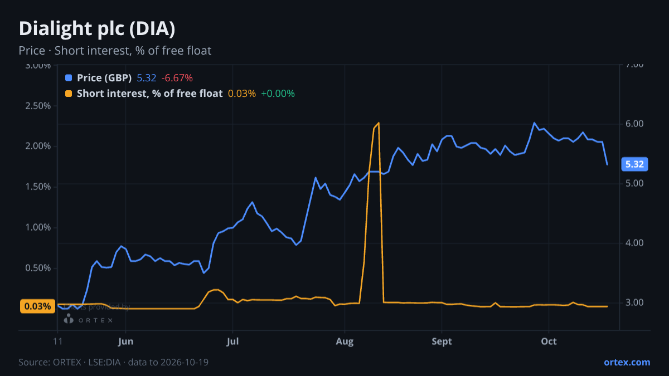Image resolution: width=669 pixels, height=376 pixels.
Task: Select the Short interest, % of free float legend label
Action: click(x=150, y=94)
